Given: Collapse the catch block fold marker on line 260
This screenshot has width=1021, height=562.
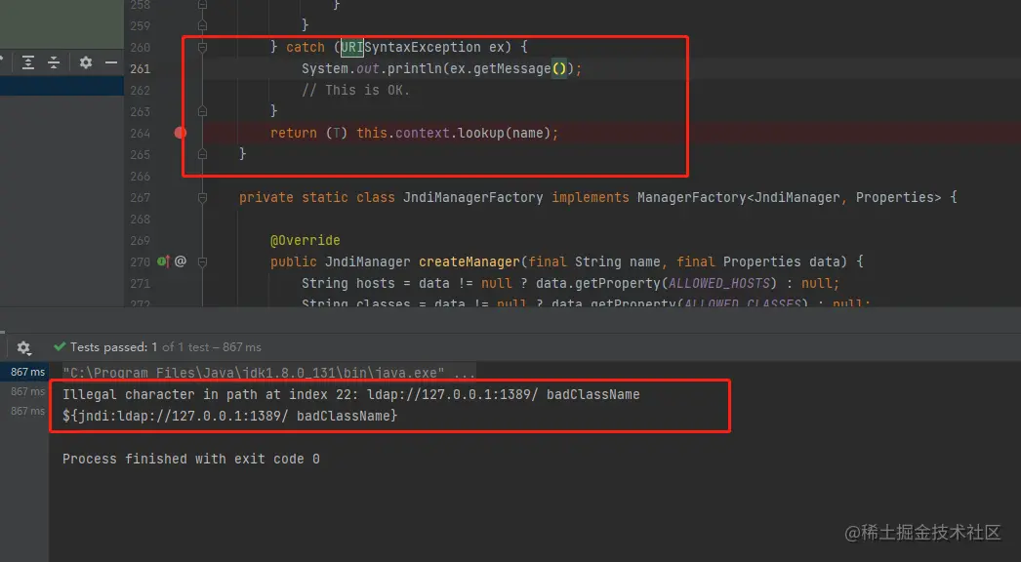Looking at the screenshot, I should (202, 47).
